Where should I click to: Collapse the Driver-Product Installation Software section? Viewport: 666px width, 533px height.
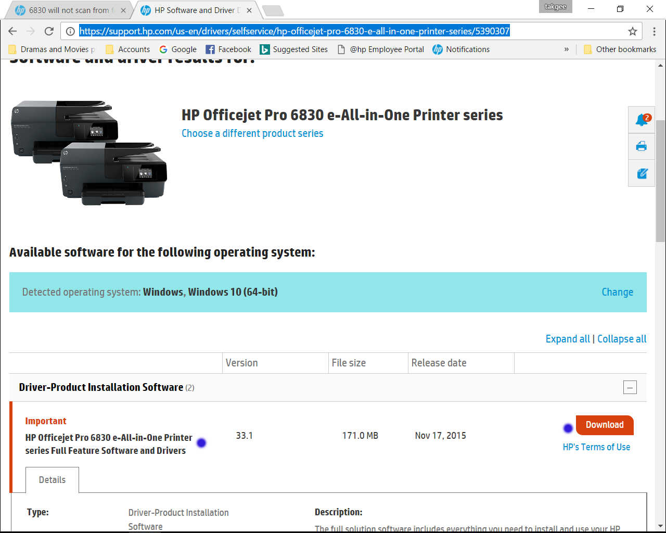630,387
